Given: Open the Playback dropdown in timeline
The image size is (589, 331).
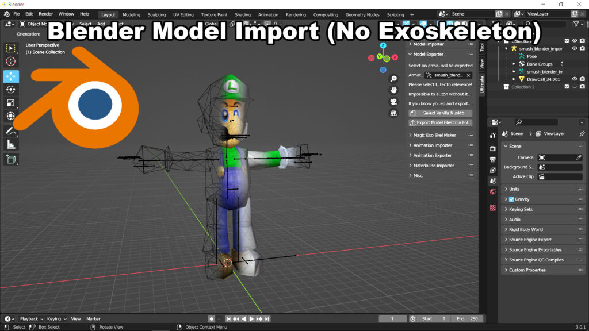Looking at the screenshot, I should 31,318.
